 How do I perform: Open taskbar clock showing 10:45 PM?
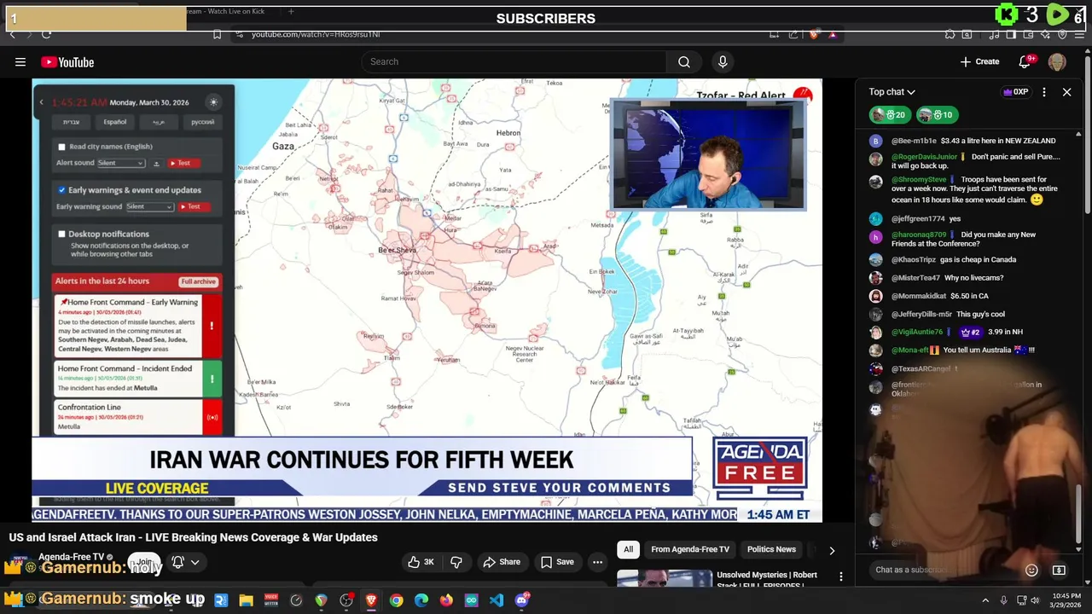(1066, 600)
